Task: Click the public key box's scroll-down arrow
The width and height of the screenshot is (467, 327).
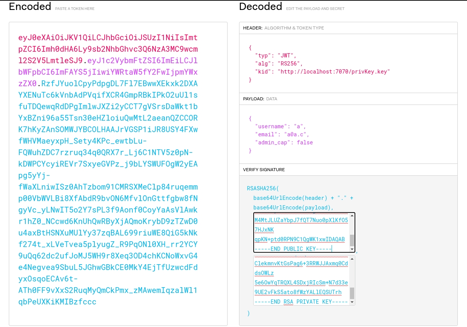Action: tap(352, 249)
